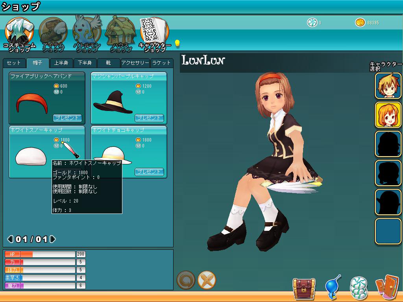Open the Character Shop card icon
The width and height of the screenshot is (403, 302).
[154, 31]
